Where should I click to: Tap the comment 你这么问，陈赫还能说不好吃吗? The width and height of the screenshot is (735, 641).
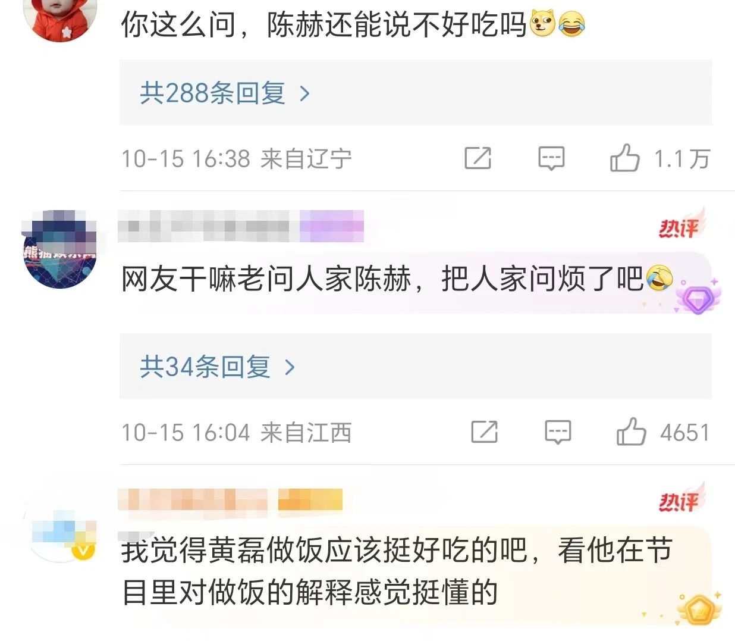[353, 25]
